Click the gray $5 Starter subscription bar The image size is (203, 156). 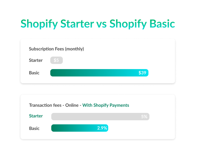pyautogui.click(x=56, y=60)
